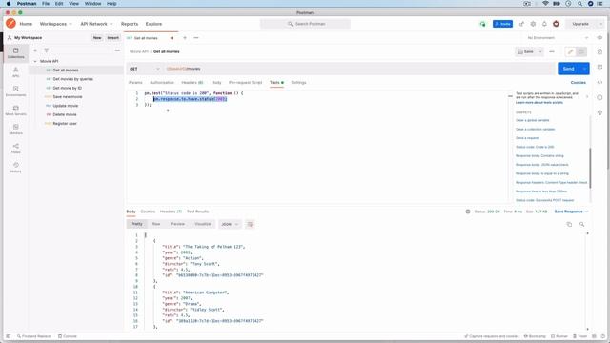Collapse the Movie API collection

[x=35, y=61]
